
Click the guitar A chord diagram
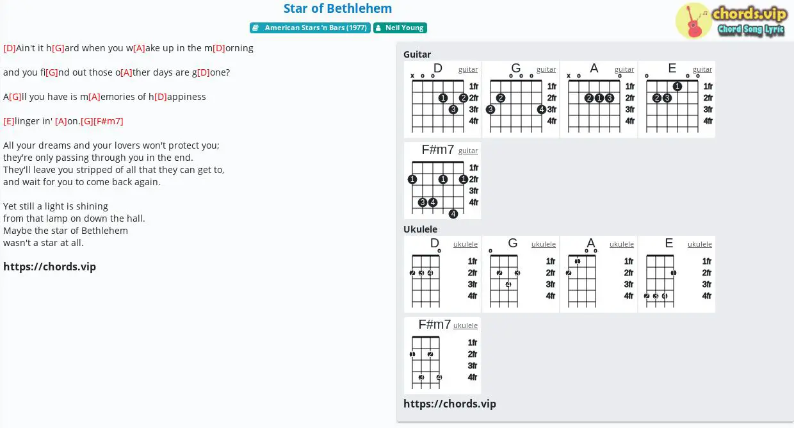coord(599,99)
